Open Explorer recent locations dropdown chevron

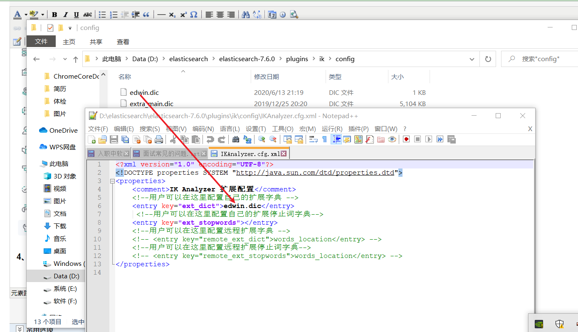(64, 59)
